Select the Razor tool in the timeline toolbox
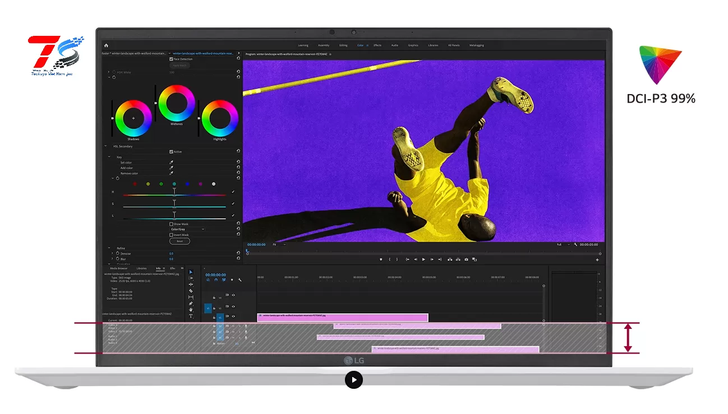728x414 pixels. (x=191, y=291)
